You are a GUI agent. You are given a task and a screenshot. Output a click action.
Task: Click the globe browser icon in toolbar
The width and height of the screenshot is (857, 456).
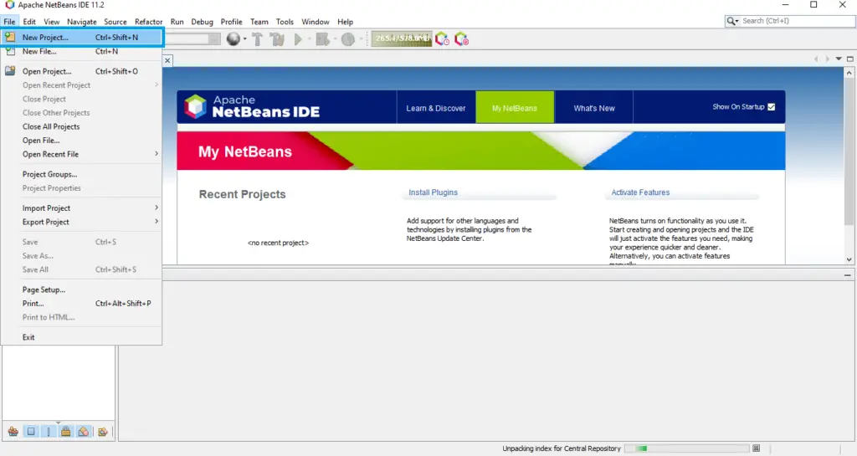pos(233,39)
